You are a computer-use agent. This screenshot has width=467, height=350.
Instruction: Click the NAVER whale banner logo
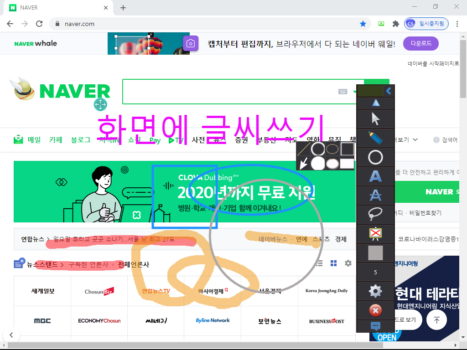(36, 43)
